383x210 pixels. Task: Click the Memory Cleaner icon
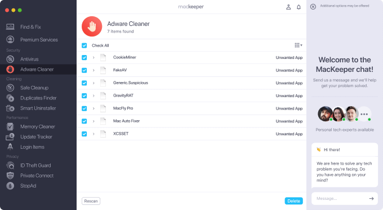point(10,127)
